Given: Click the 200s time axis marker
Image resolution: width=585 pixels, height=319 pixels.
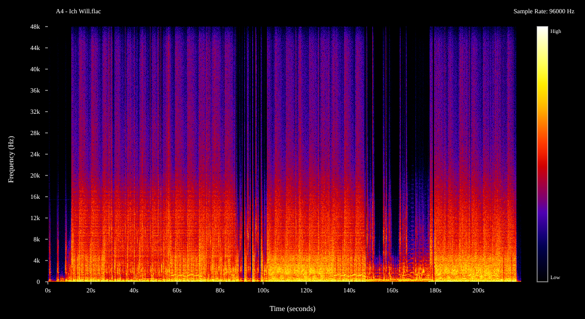Looking at the screenshot, I should point(478,291).
